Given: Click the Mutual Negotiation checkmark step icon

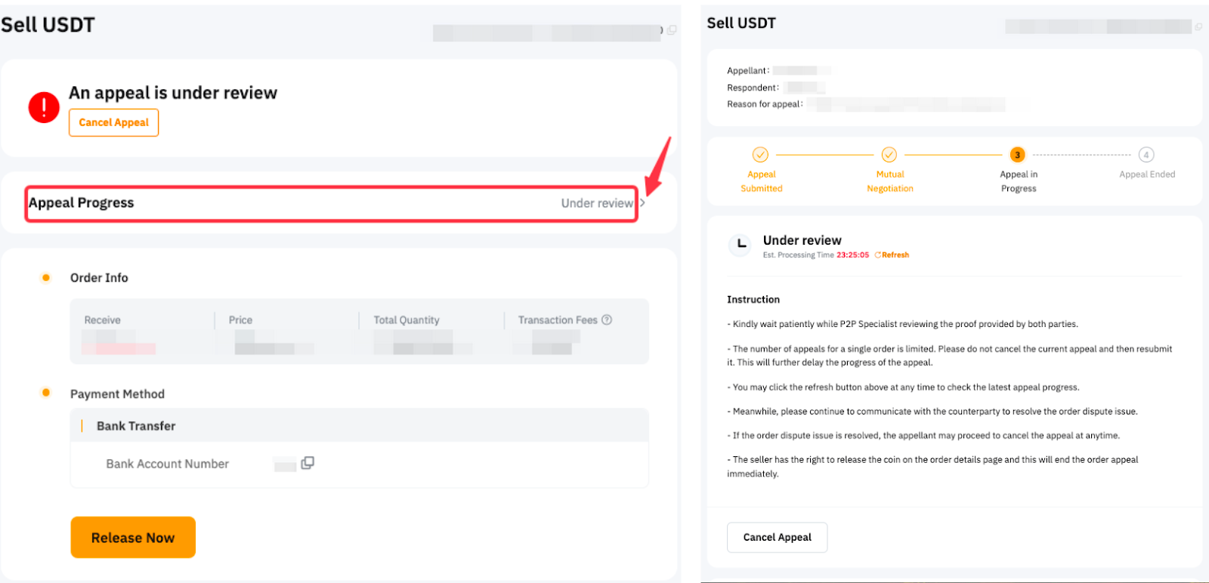Looking at the screenshot, I should point(889,155).
